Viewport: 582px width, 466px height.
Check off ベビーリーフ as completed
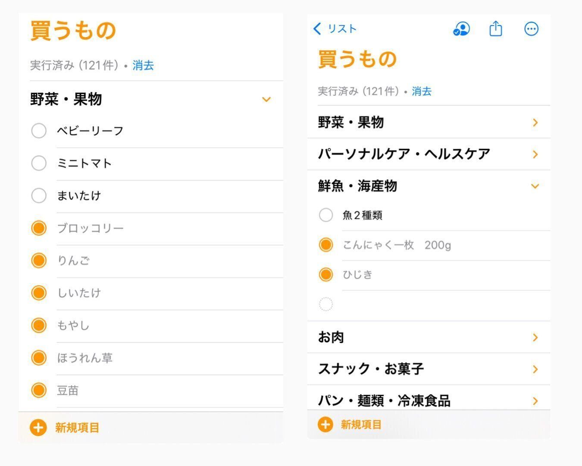(39, 131)
